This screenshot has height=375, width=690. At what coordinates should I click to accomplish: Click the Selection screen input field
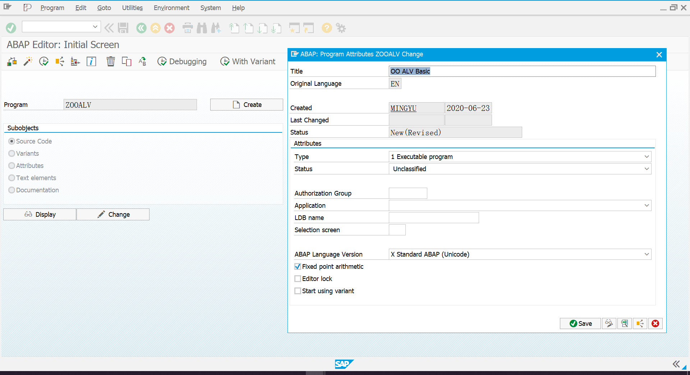pos(397,230)
